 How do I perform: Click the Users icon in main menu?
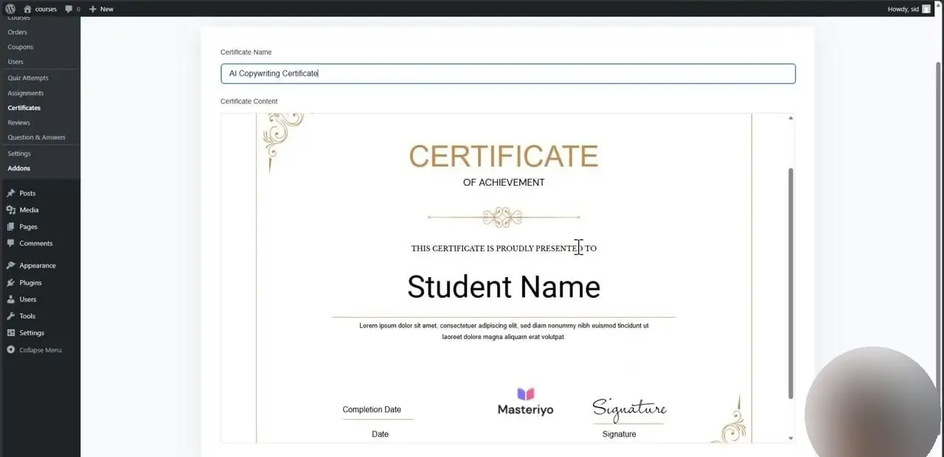(x=10, y=299)
